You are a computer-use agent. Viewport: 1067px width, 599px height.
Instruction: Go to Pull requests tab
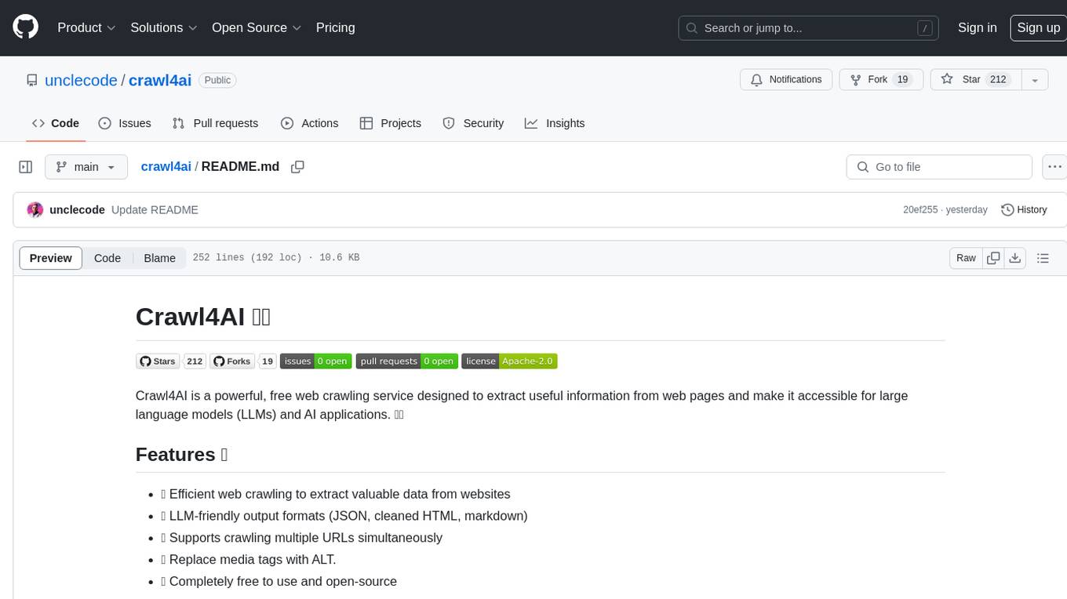(x=215, y=123)
